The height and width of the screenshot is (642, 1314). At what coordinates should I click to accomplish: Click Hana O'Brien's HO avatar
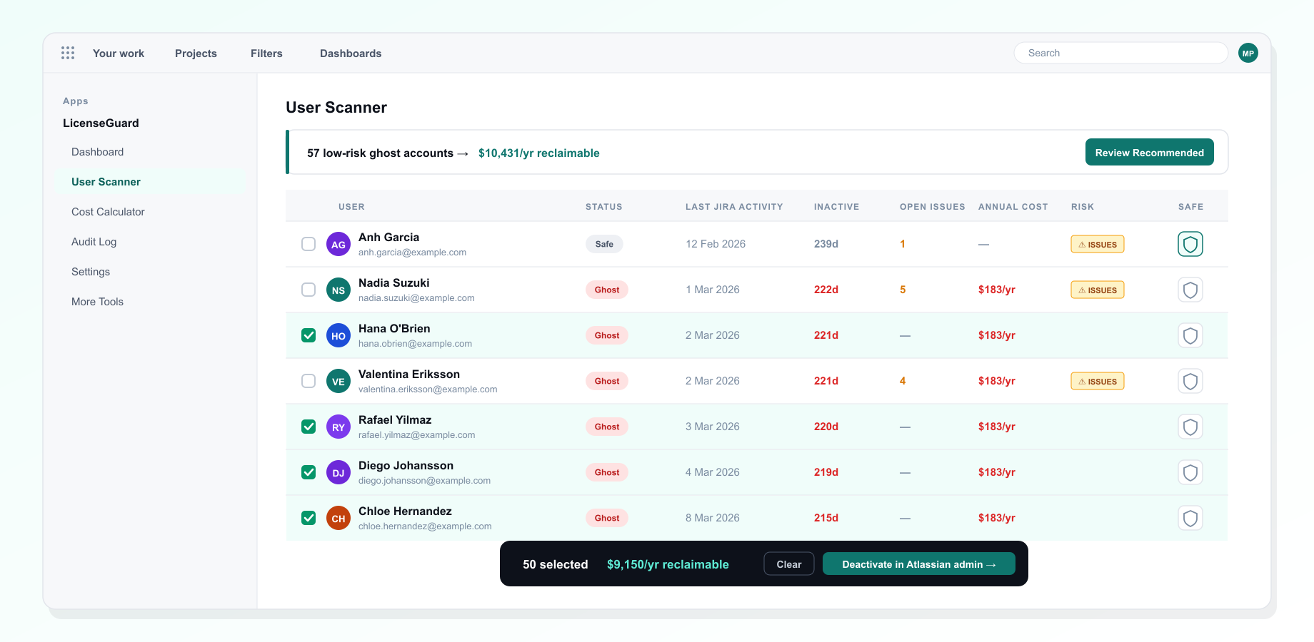coord(338,335)
